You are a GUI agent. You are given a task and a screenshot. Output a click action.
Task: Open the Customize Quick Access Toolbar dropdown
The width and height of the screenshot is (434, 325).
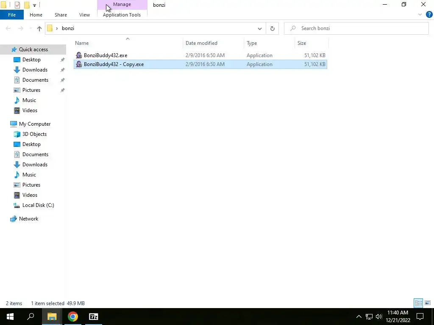(35, 5)
